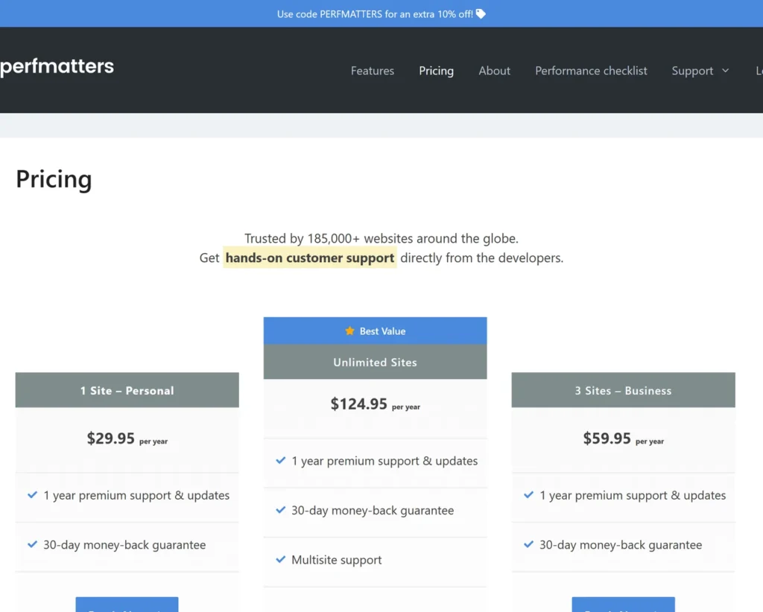This screenshot has height=612, width=763.
Task: Select the 3 Sites – Business header
Action: (x=624, y=390)
